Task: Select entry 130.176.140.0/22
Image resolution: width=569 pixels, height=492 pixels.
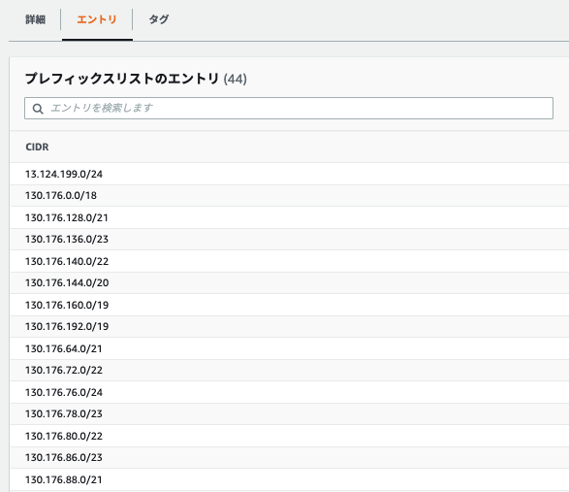Action: tap(67, 261)
